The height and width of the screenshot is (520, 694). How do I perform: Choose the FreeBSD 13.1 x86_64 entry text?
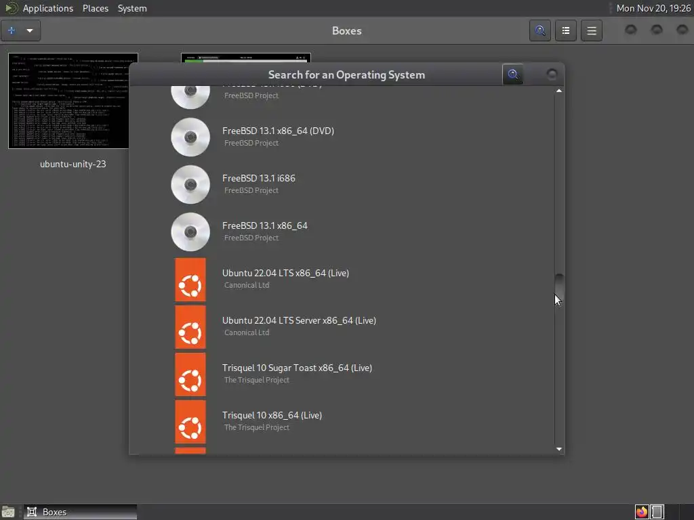[x=265, y=225]
